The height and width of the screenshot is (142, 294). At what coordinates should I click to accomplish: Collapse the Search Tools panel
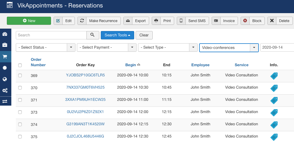click(x=117, y=35)
